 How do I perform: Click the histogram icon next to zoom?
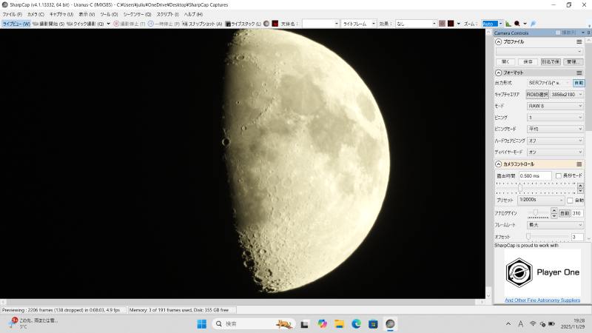point(508,24)
